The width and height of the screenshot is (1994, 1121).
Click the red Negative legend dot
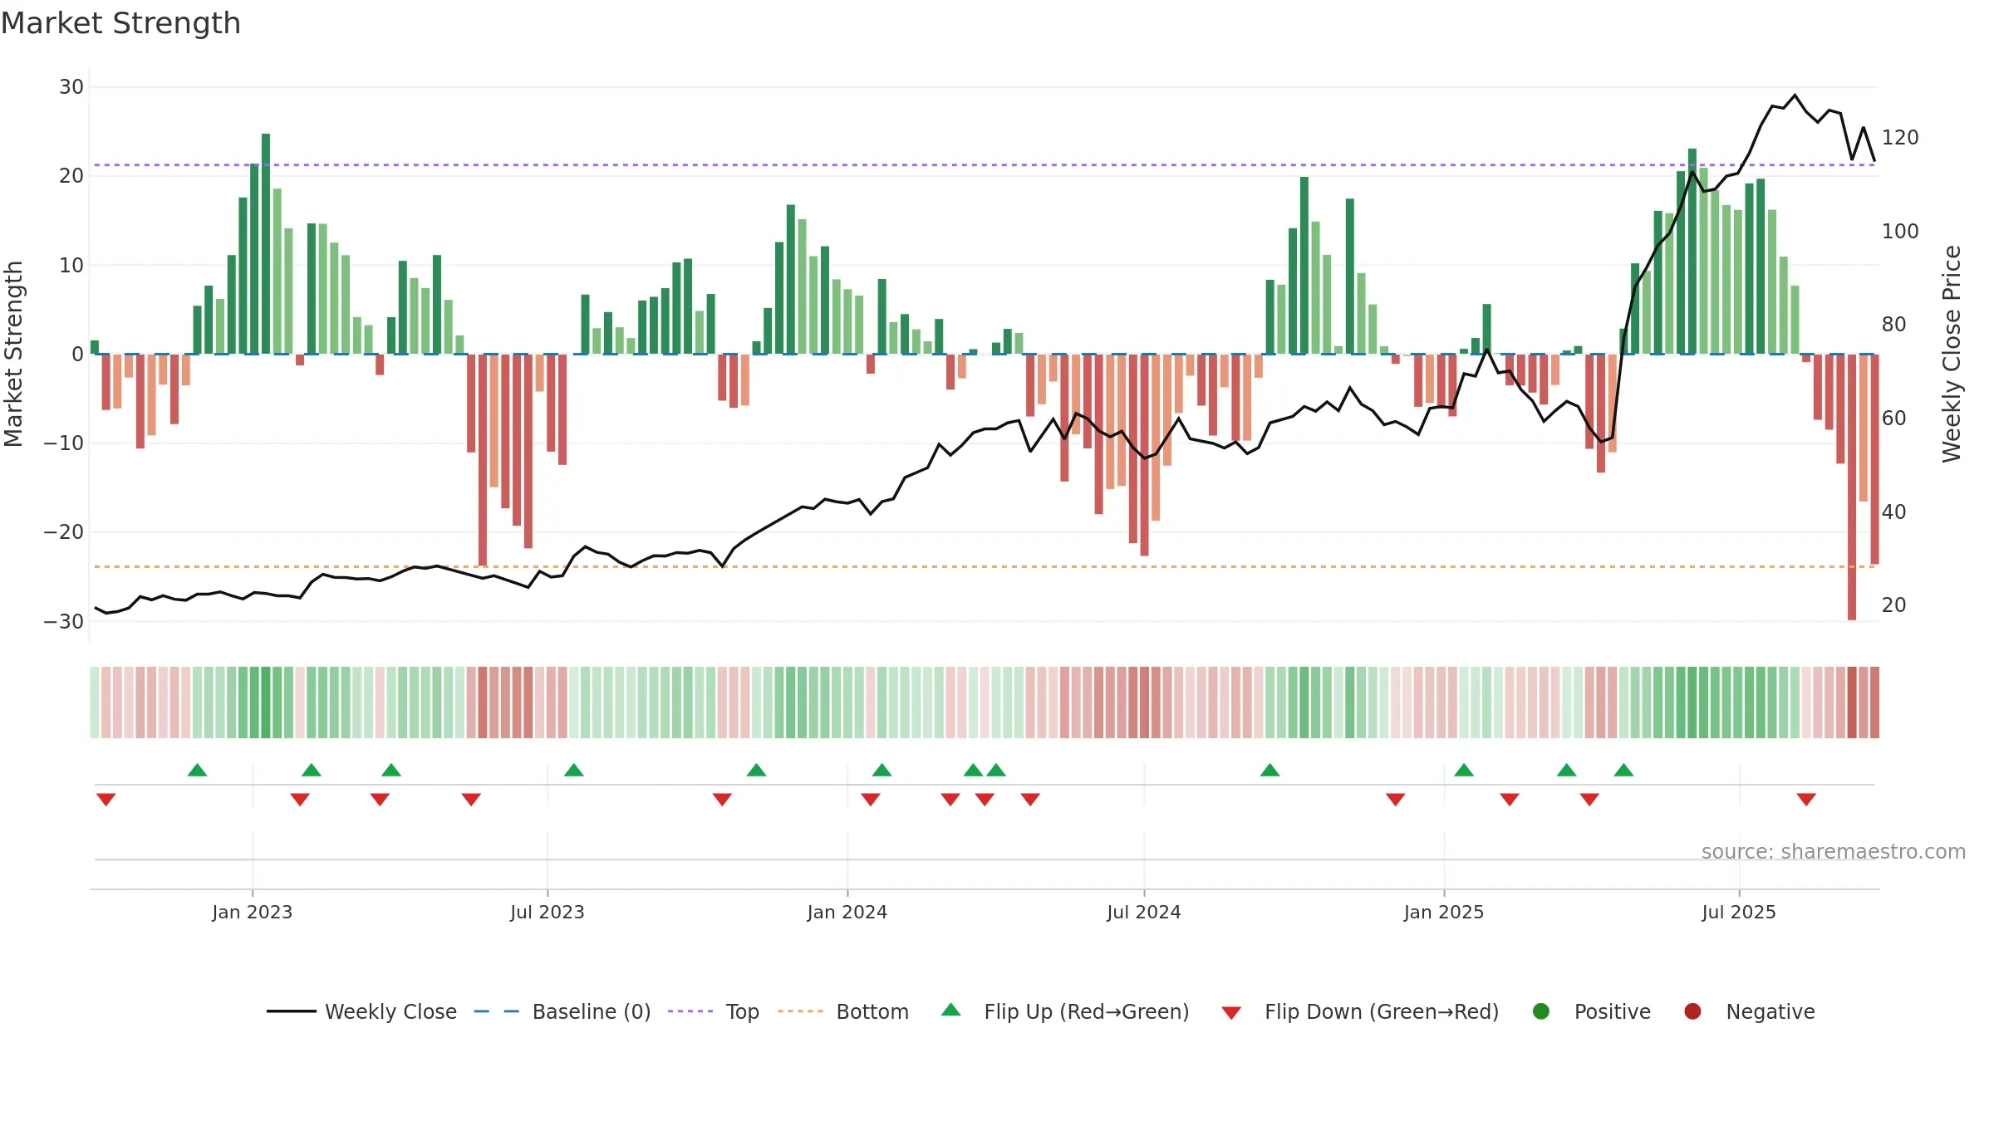[x=1692, y=1011]
